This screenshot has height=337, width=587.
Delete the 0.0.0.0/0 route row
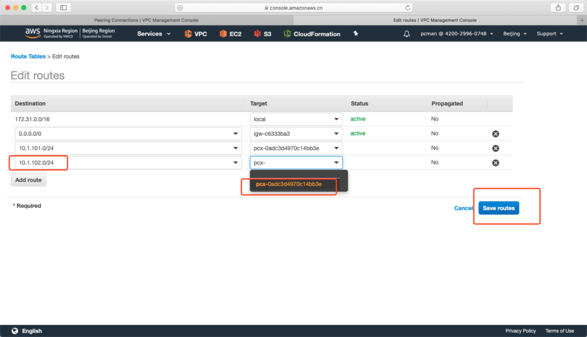(x=496, y=133)
